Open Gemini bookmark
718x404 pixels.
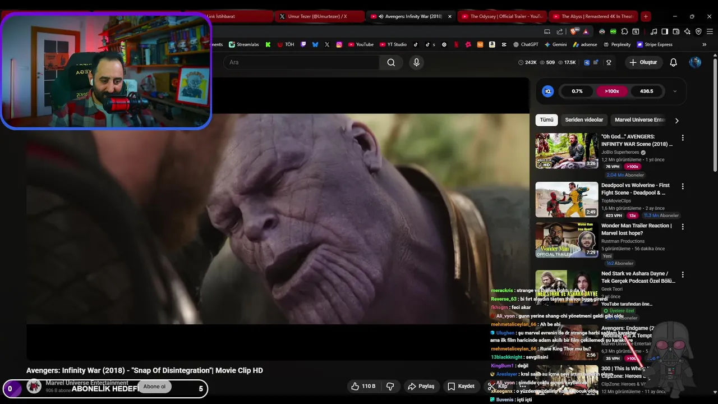pos(556,44)
